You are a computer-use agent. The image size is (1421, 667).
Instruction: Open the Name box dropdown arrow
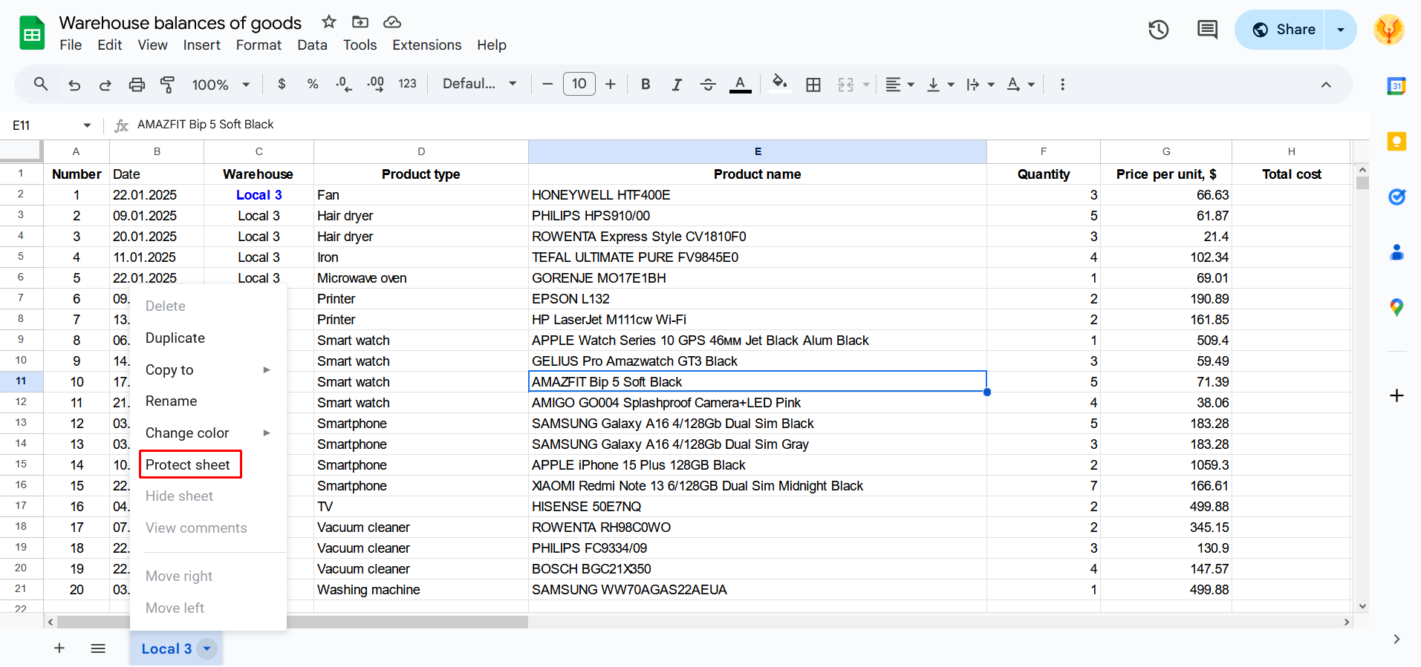pyautogui.click(x=87, y=125)
